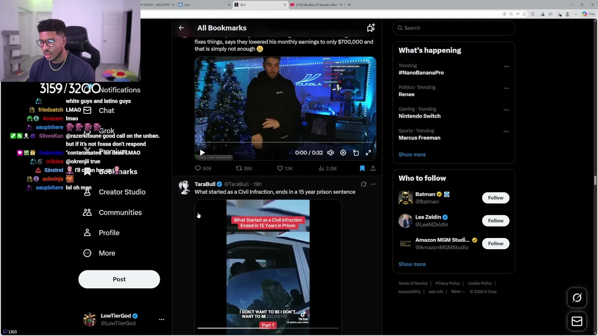Open Cookie Policy link
Image resolution: width=598 pixels, height=336 pixels.
click(480, 283)
